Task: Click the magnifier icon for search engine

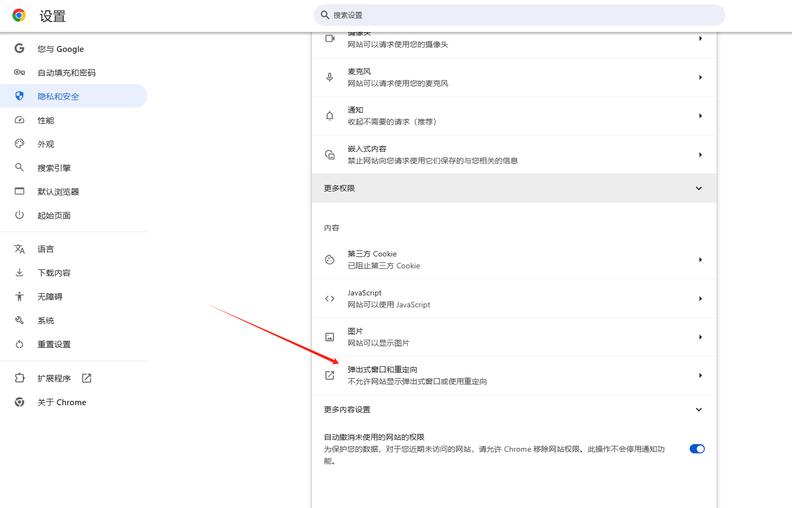Action: pyautogui.click(x=19, y=168)
